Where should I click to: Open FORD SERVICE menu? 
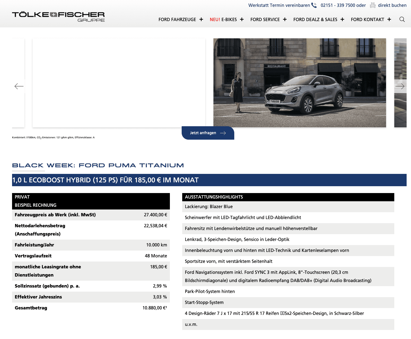pos(265,19)
